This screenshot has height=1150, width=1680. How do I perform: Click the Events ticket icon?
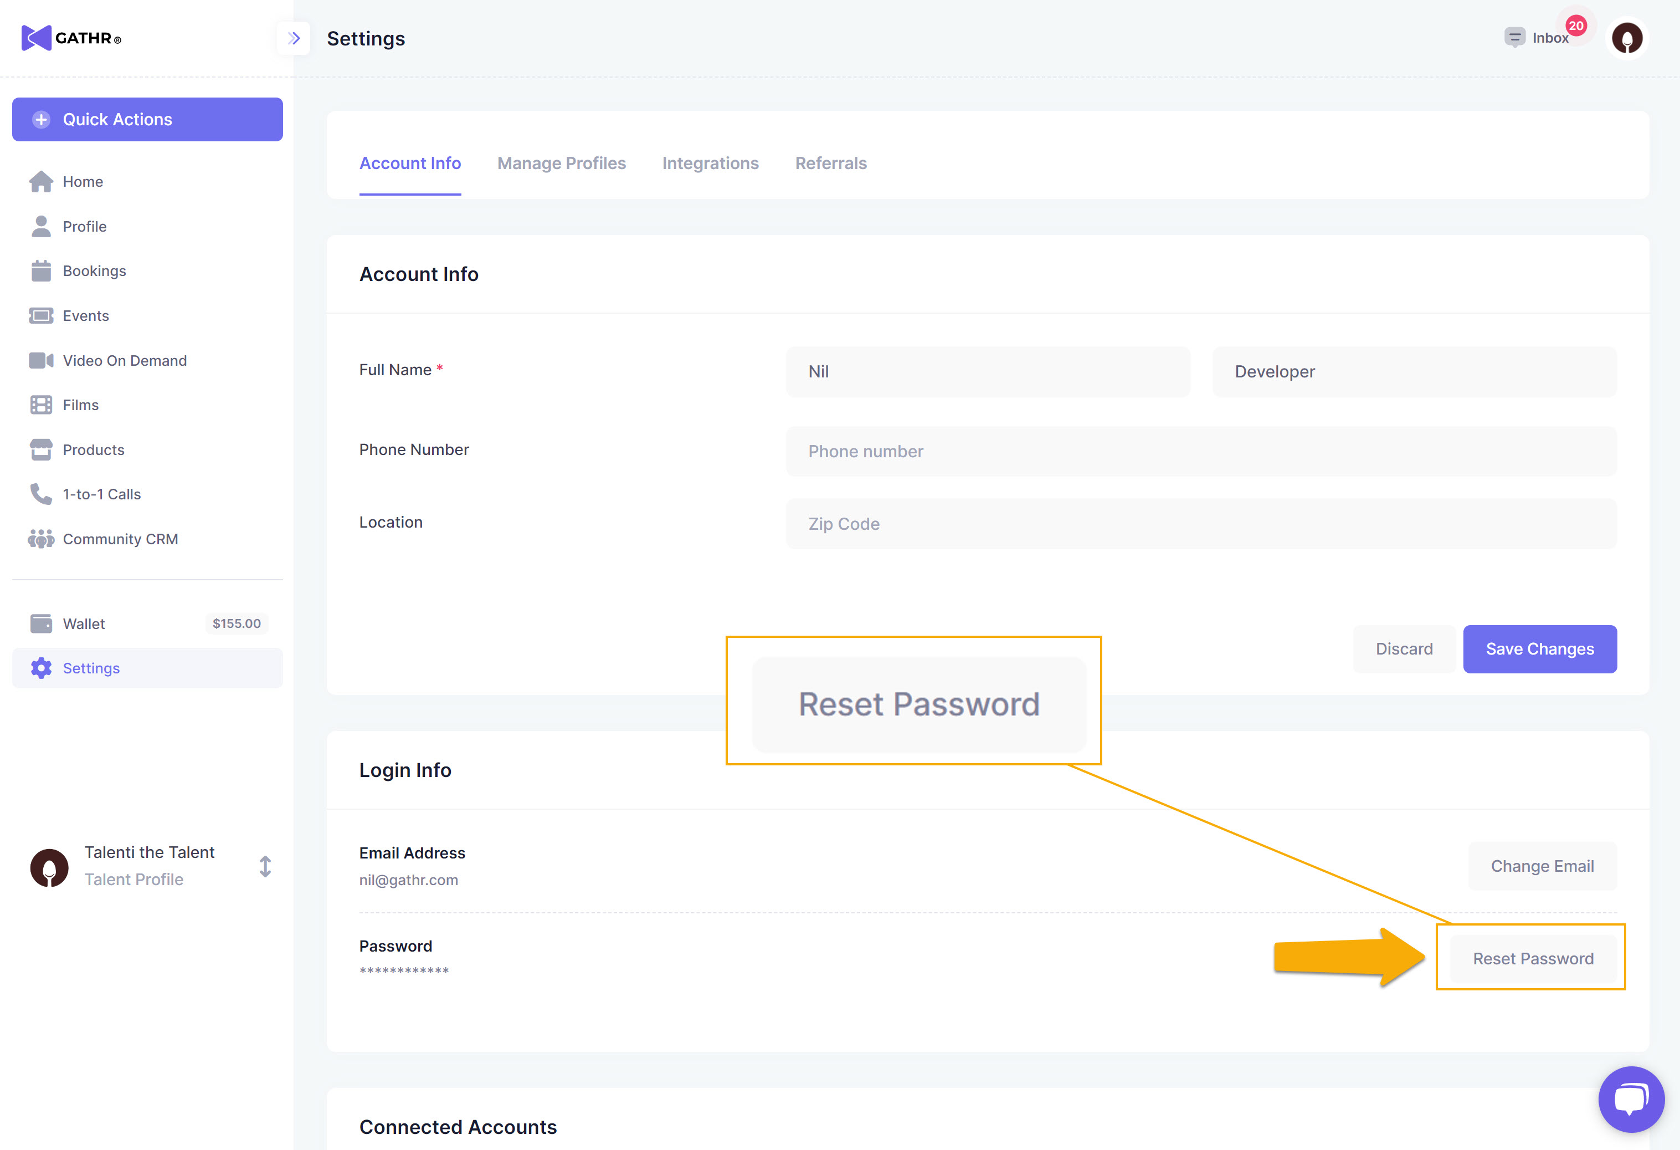click(41, 316)
